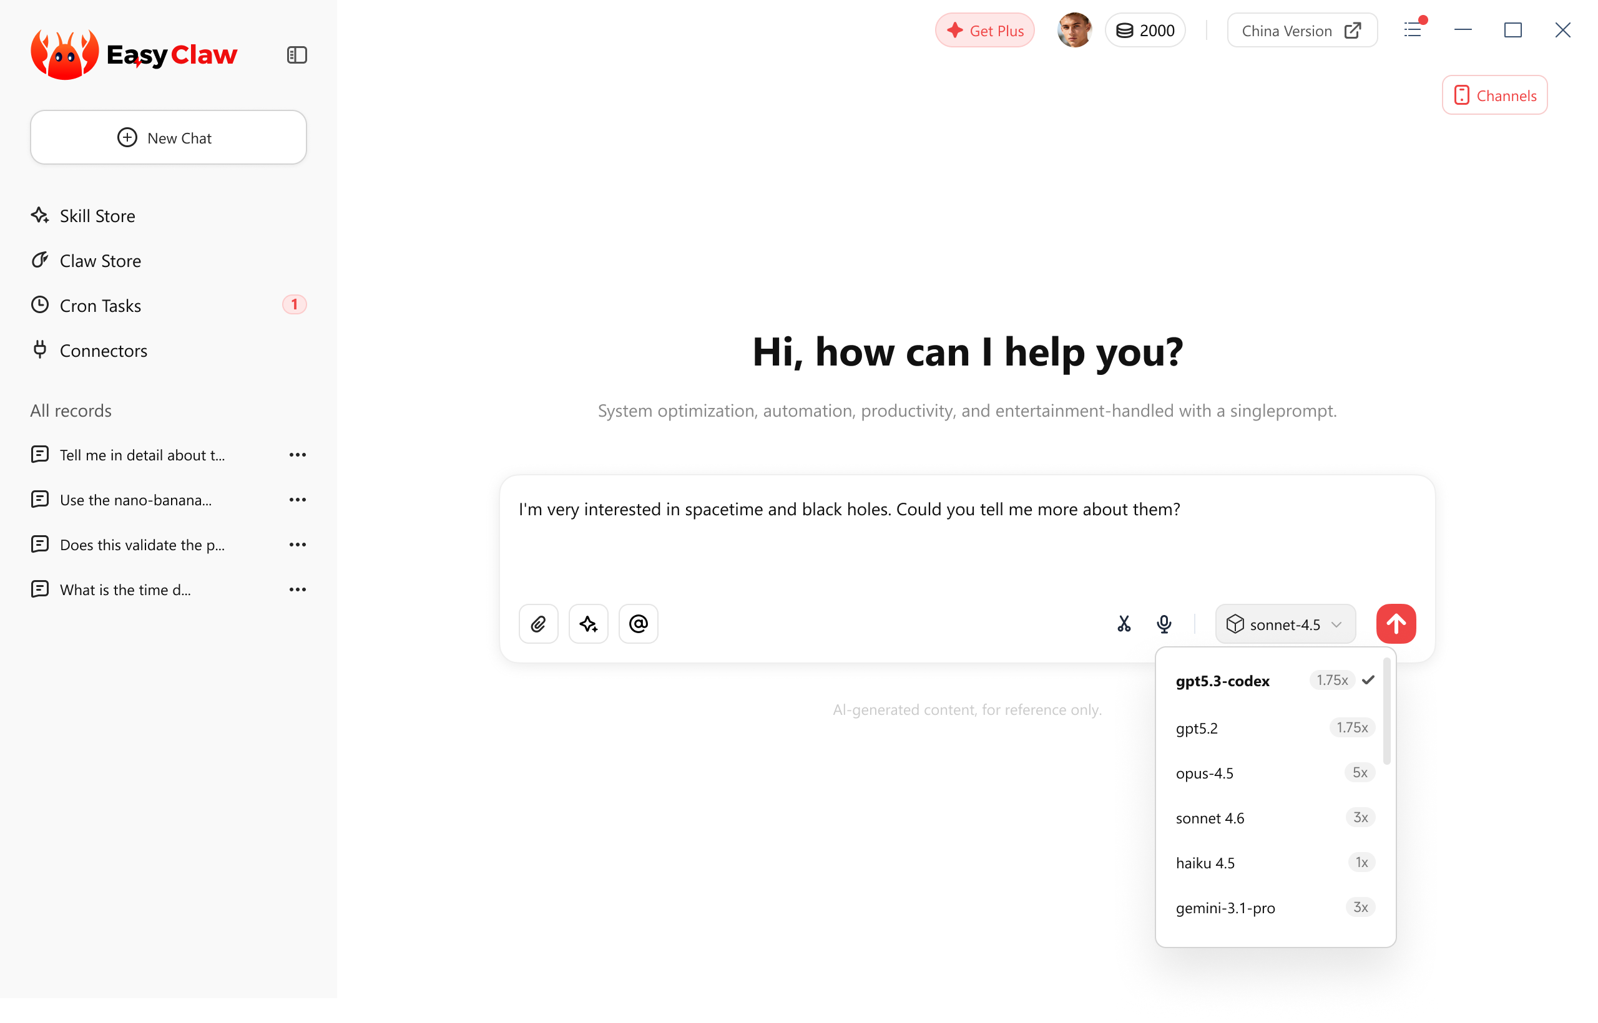Click the Easy Claw logo

click(x=134, y=54)
